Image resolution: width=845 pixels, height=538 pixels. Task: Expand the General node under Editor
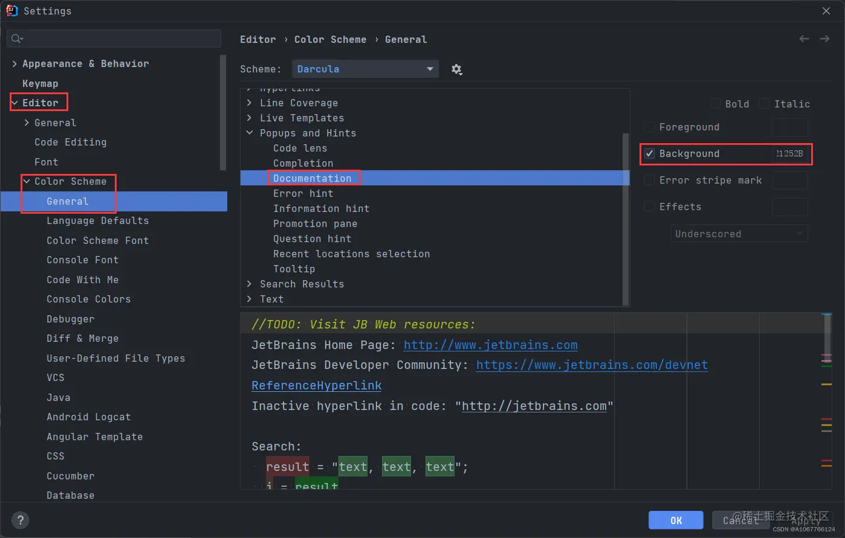27,123
